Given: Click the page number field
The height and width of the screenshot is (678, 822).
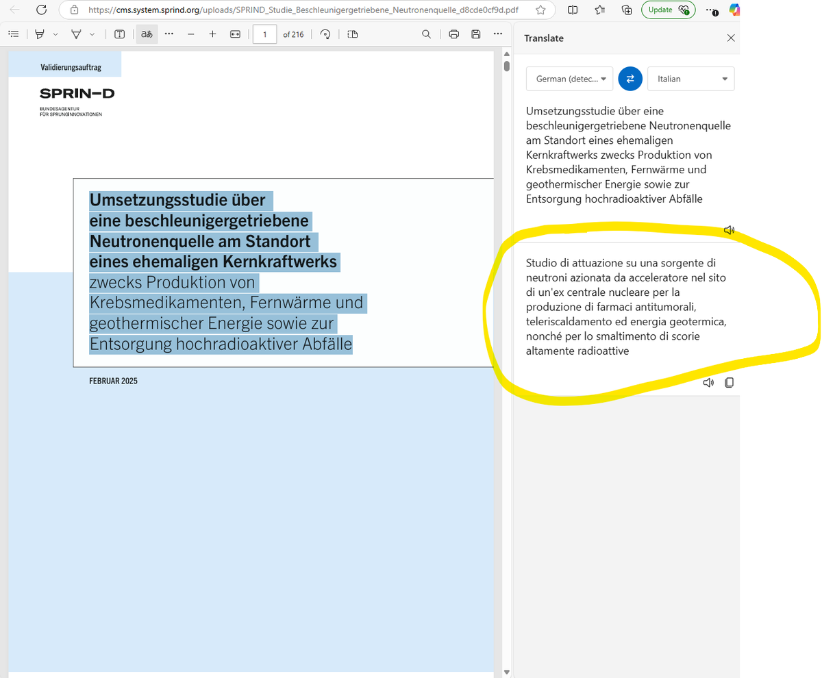Looking at the screenshot, I should click(x=264, y=34).
